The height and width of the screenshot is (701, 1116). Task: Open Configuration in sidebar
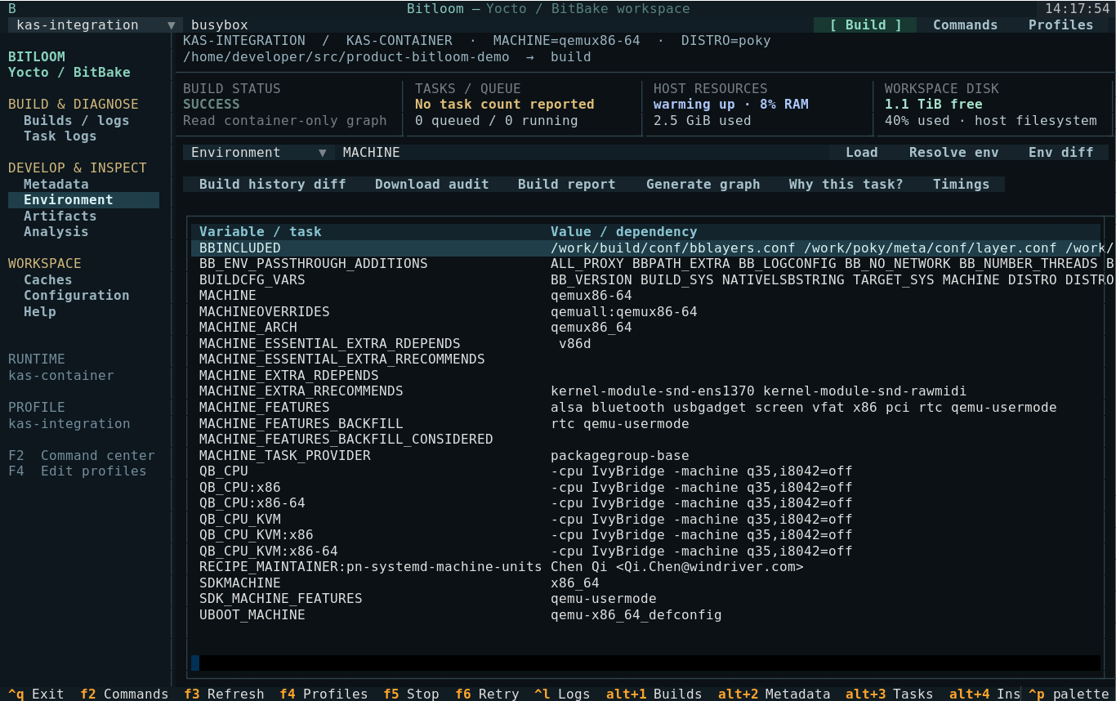(76, 296)
